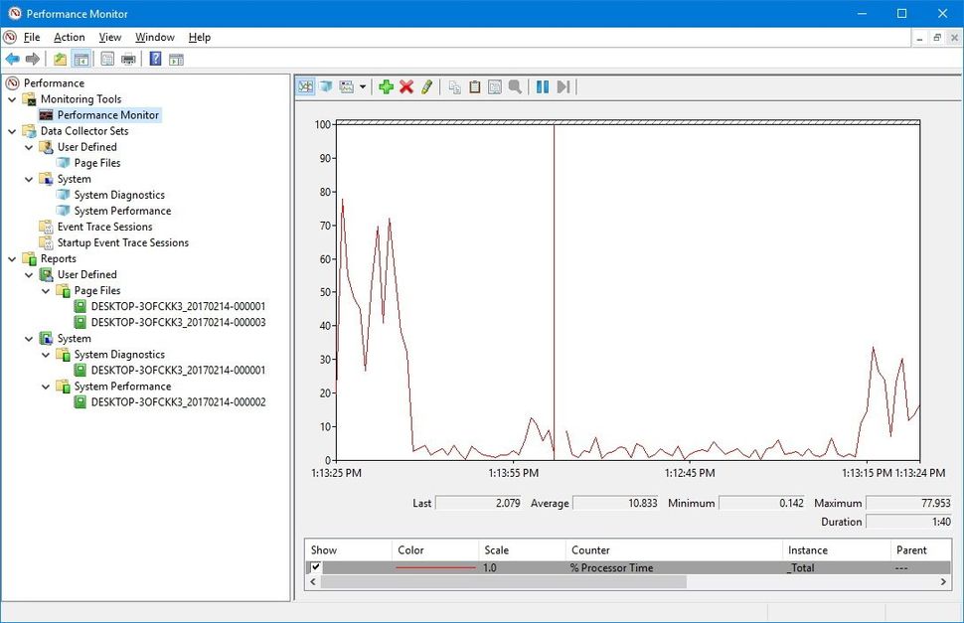Open Properties using the properties toolbar icon
The image size is (964, 623).
[495, 86]
